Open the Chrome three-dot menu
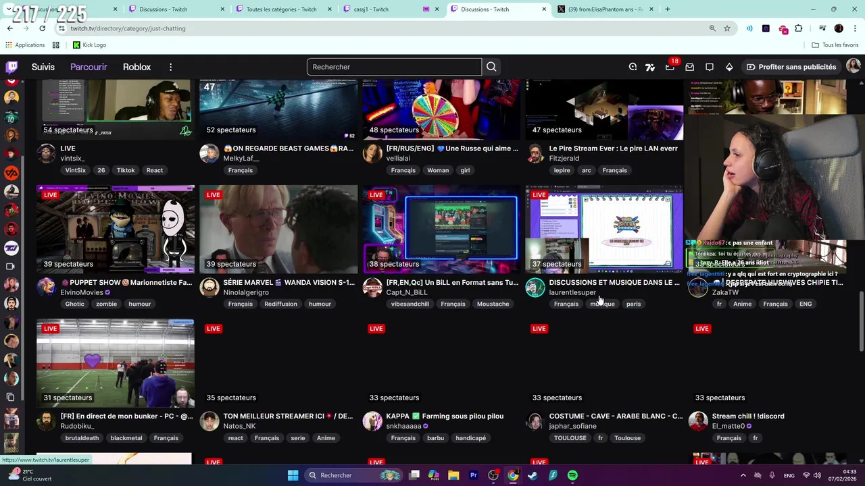 click(855, 28)
